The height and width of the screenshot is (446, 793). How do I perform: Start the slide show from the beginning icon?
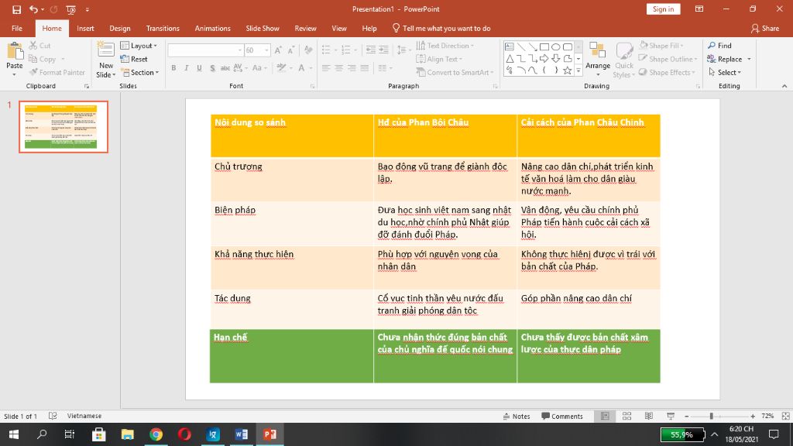point(70,9)
